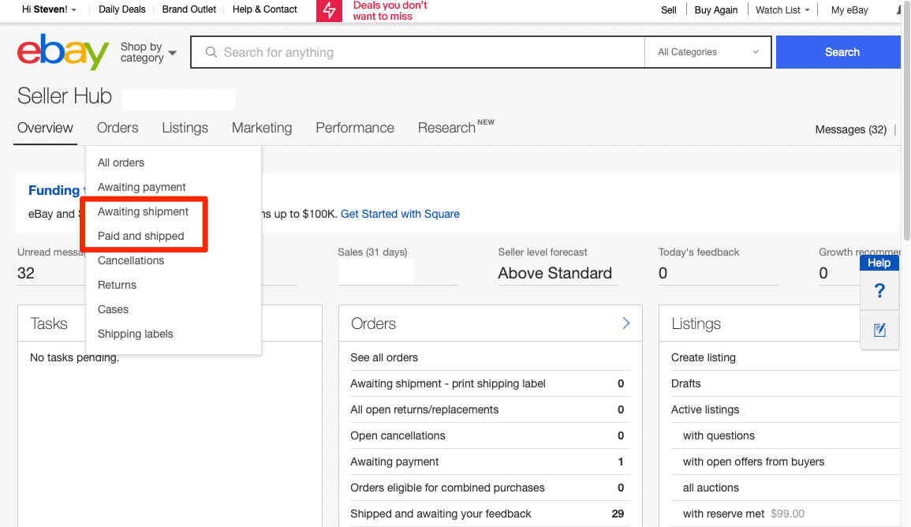
Task: Click the Unread messages count 32
Action: (x=25, y=273)
